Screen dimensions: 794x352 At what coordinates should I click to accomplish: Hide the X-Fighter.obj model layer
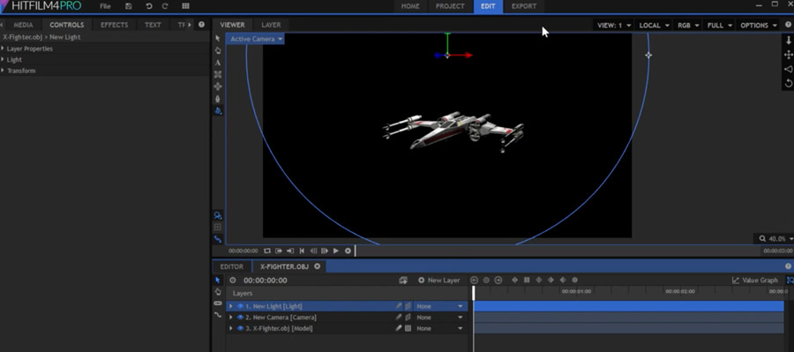241,329
